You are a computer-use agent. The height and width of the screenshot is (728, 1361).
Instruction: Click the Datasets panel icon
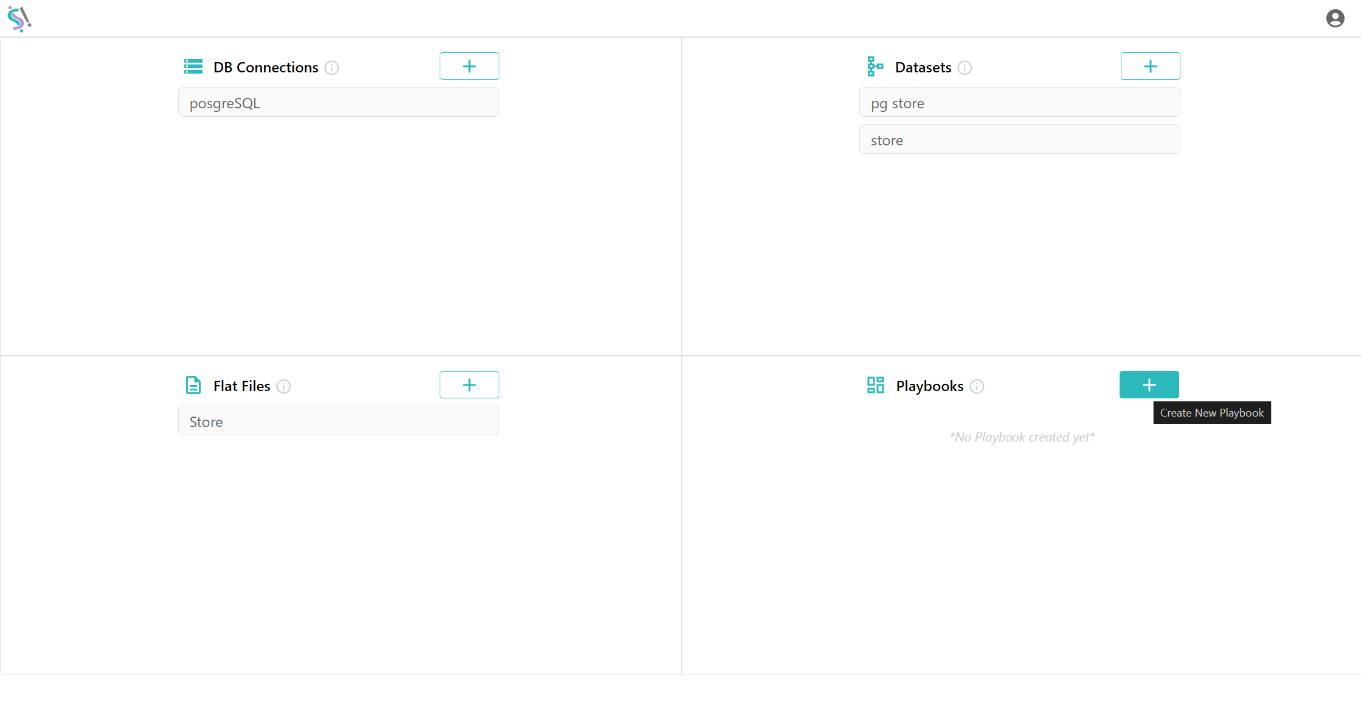pyautogui.click(x=873, y=66)
